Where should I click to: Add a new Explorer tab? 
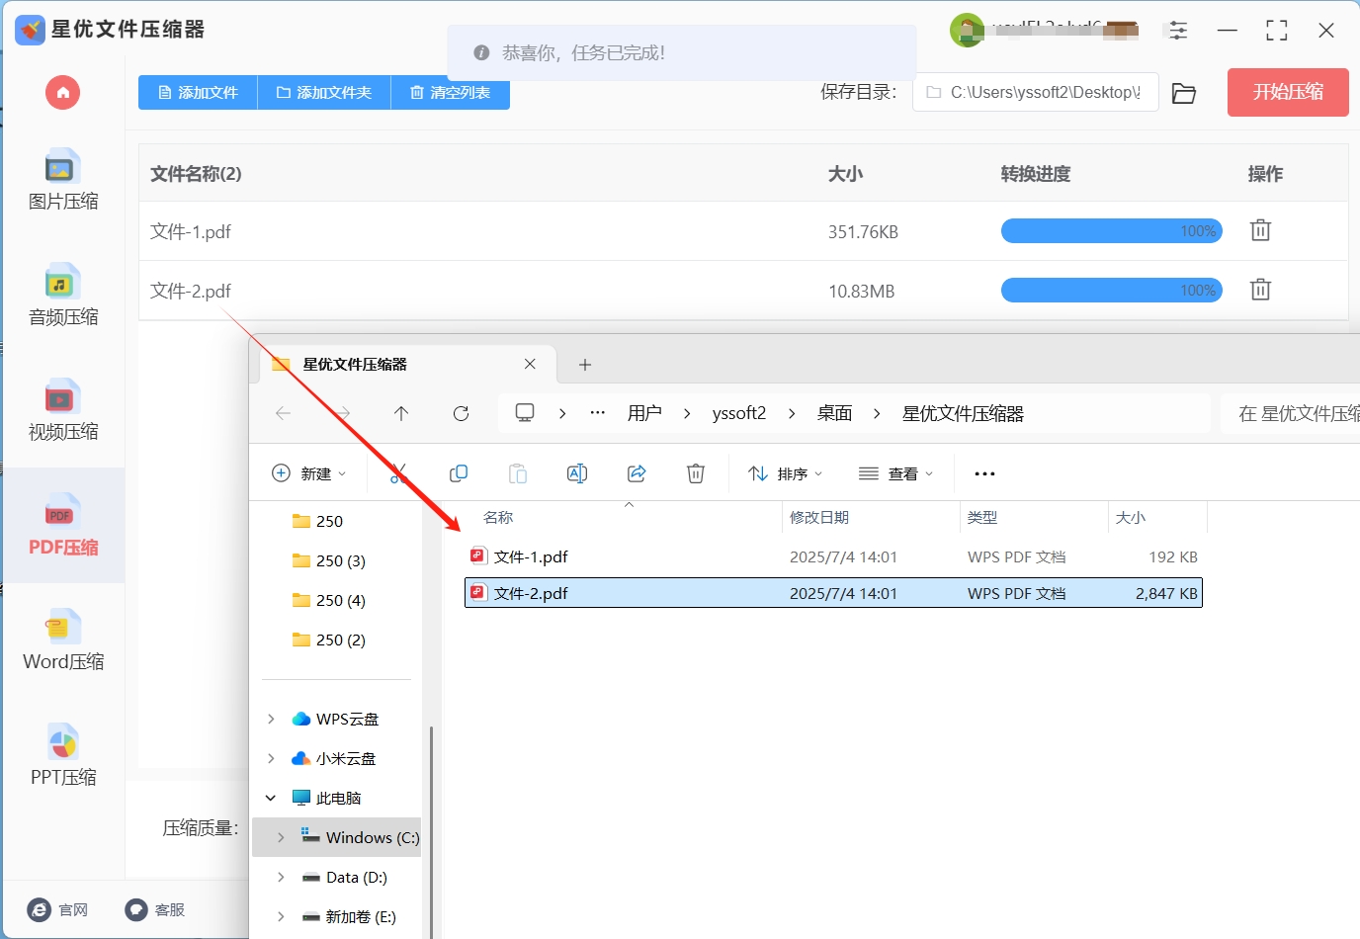pyautogui.click(x=585, y=365)
